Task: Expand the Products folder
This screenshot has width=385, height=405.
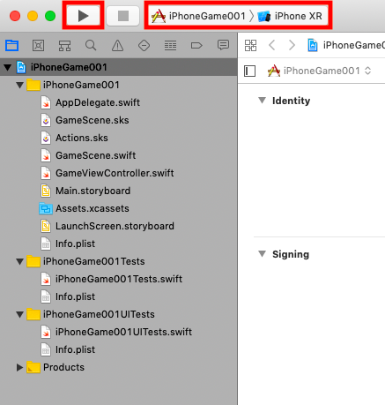Action: (19, 367)
